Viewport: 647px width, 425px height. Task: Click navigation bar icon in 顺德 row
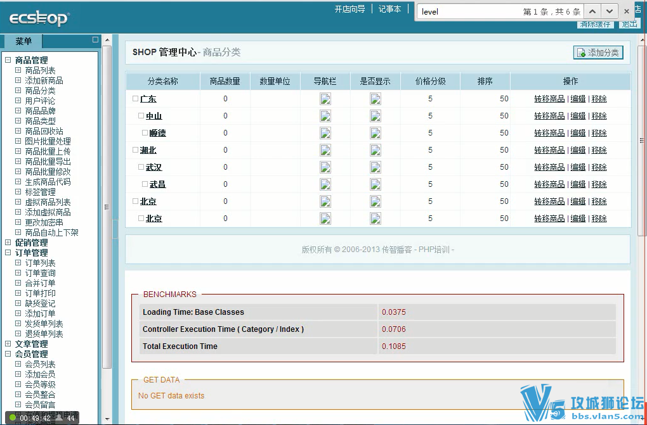pyautogui.click(x=325, y=133)
